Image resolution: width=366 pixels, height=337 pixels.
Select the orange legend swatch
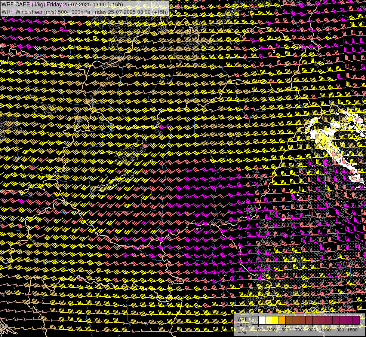[x=282, y=320]
